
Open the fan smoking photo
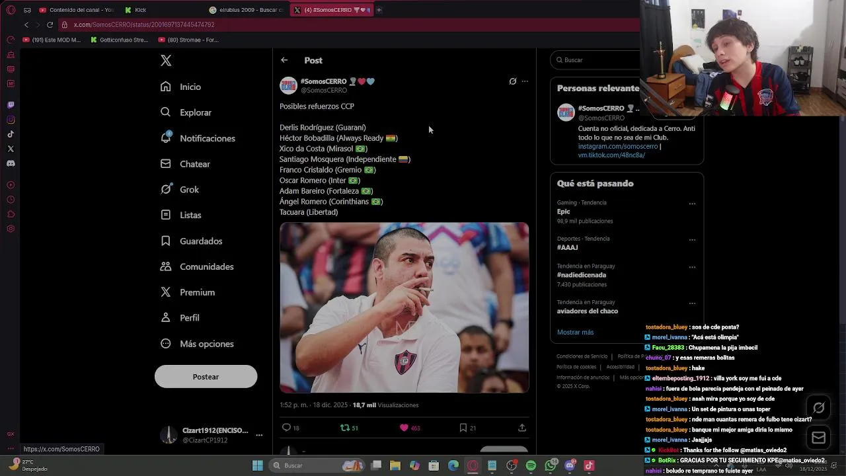(x=404, y=307)
